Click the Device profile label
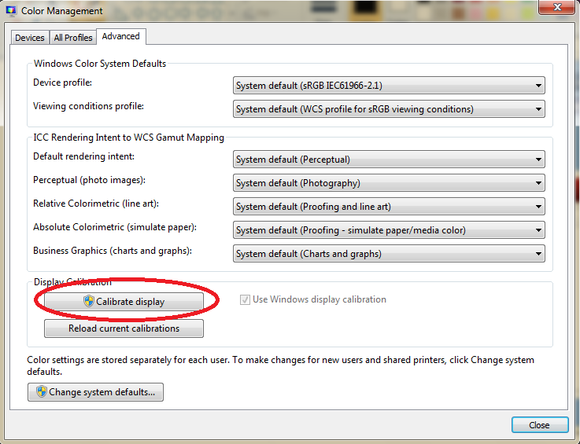 [62, 83]
